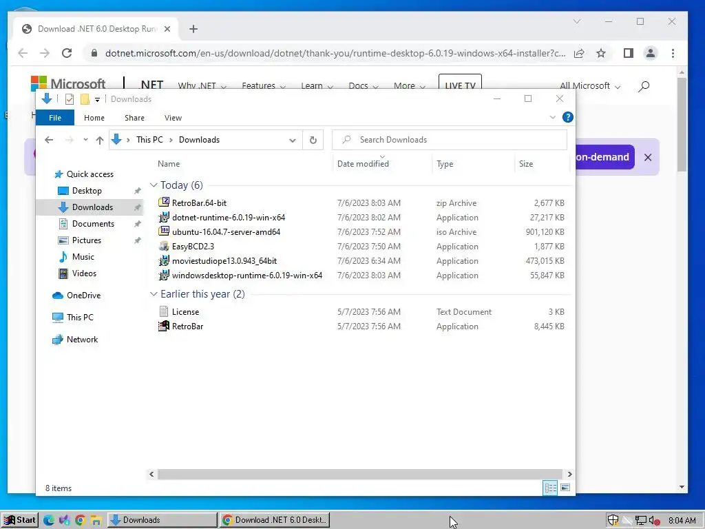Click the EasyBCD2.3 application icon
Image resolution: width=705 pixels, height=529 pixels.
tap(164, 247)
